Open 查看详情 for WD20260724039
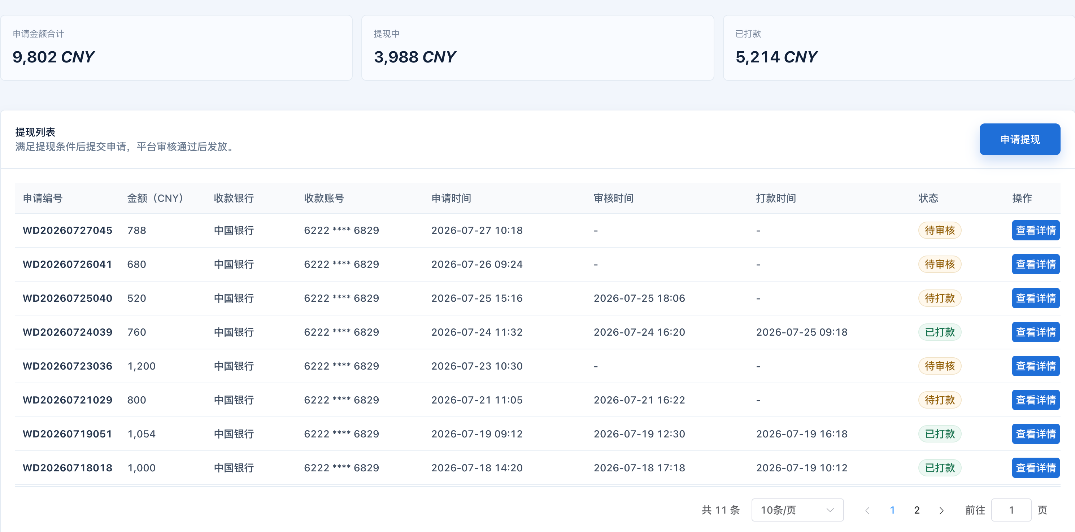The image size is (1075, 532). 1035,332
